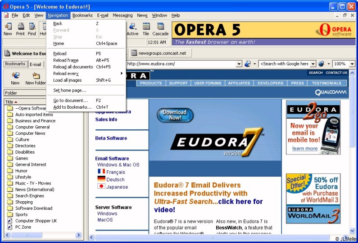
Task: Expand the Reload every submenu
Action: (86, 73)
